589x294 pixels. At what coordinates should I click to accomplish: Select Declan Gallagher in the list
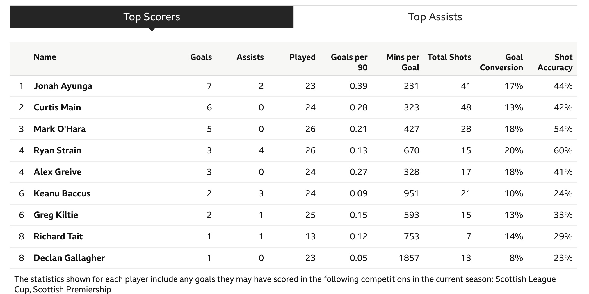pyautogui.click(x=69, y=258)
